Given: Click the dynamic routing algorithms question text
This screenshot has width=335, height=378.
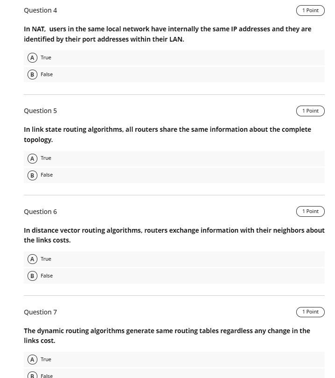Looking at the screenshot, I should [167, 335].
